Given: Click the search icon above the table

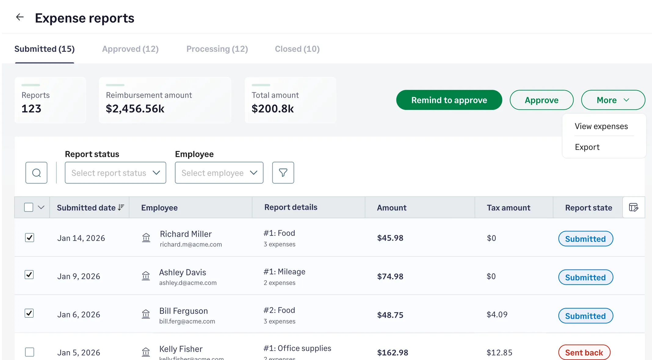Looking at the screenshot, I should 36,173.
